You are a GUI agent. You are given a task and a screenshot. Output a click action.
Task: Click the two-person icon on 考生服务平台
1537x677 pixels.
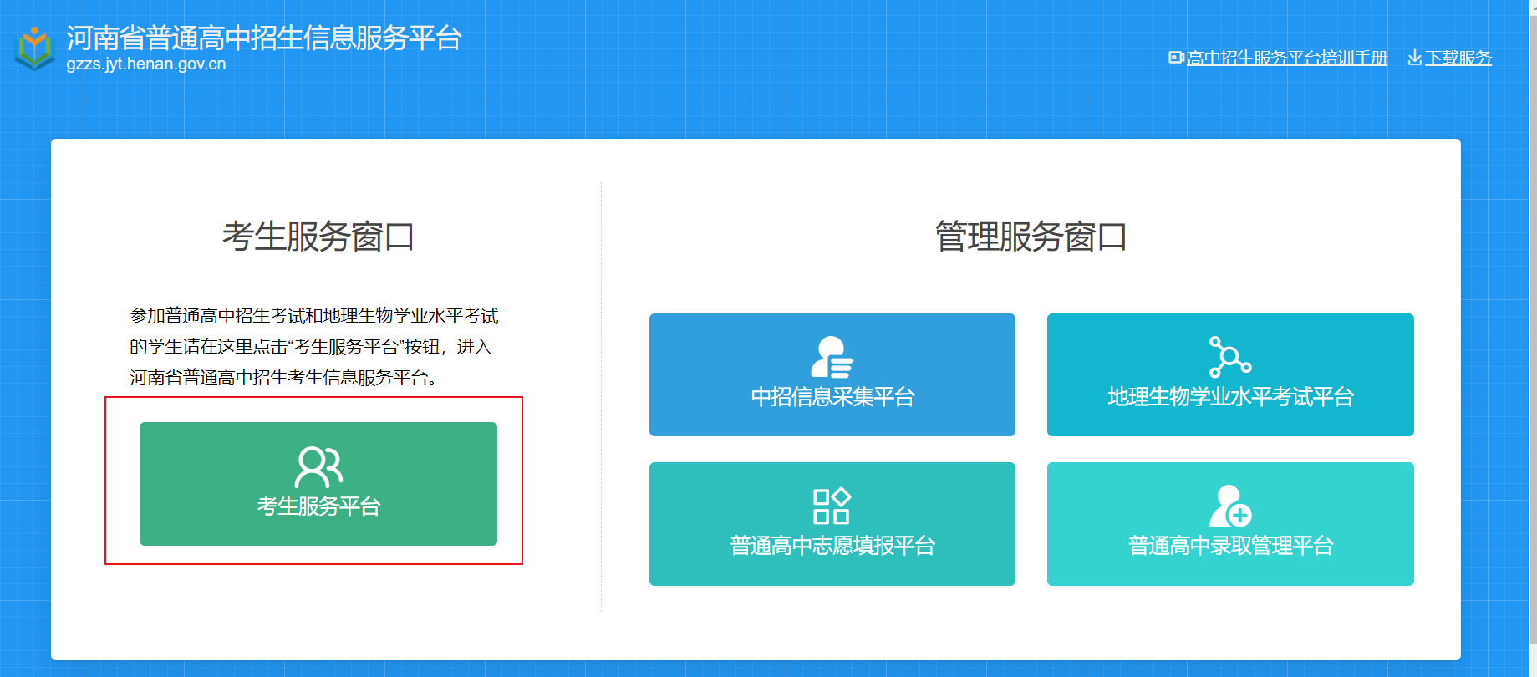click(318, 466)
